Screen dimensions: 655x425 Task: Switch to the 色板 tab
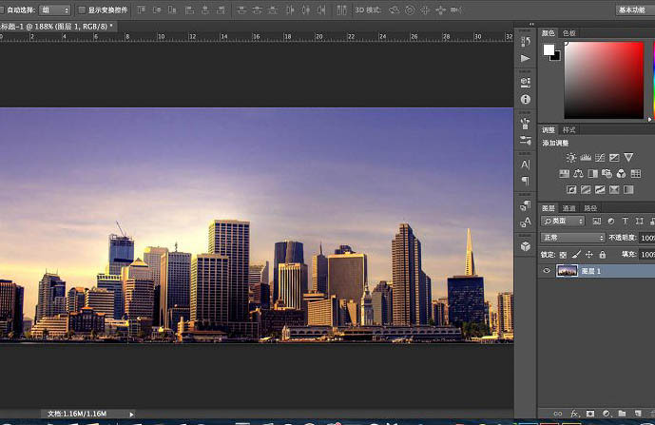point(569,32)
